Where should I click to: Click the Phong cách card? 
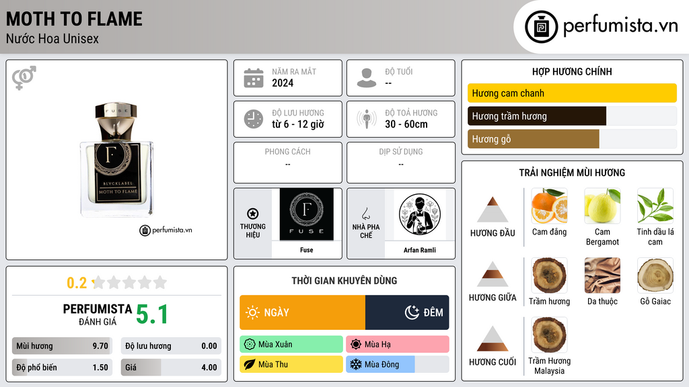click(x=288, y=163)
